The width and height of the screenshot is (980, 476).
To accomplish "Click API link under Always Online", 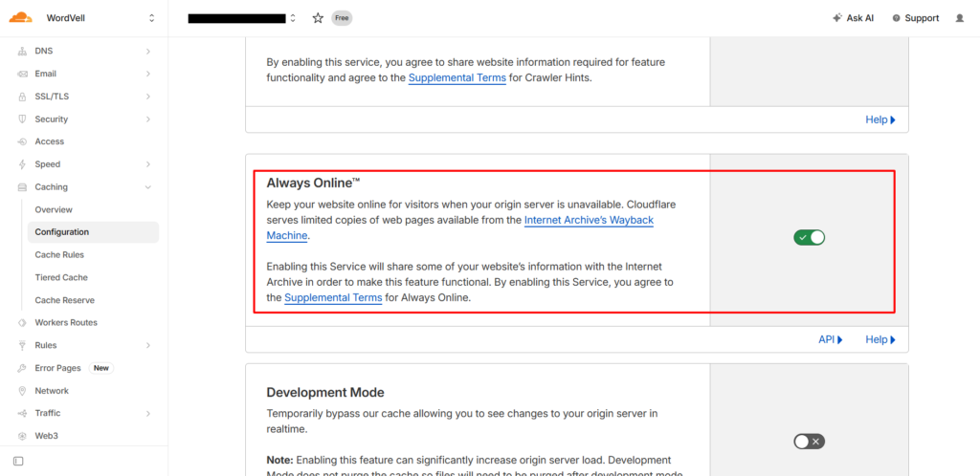I will 831,339.
